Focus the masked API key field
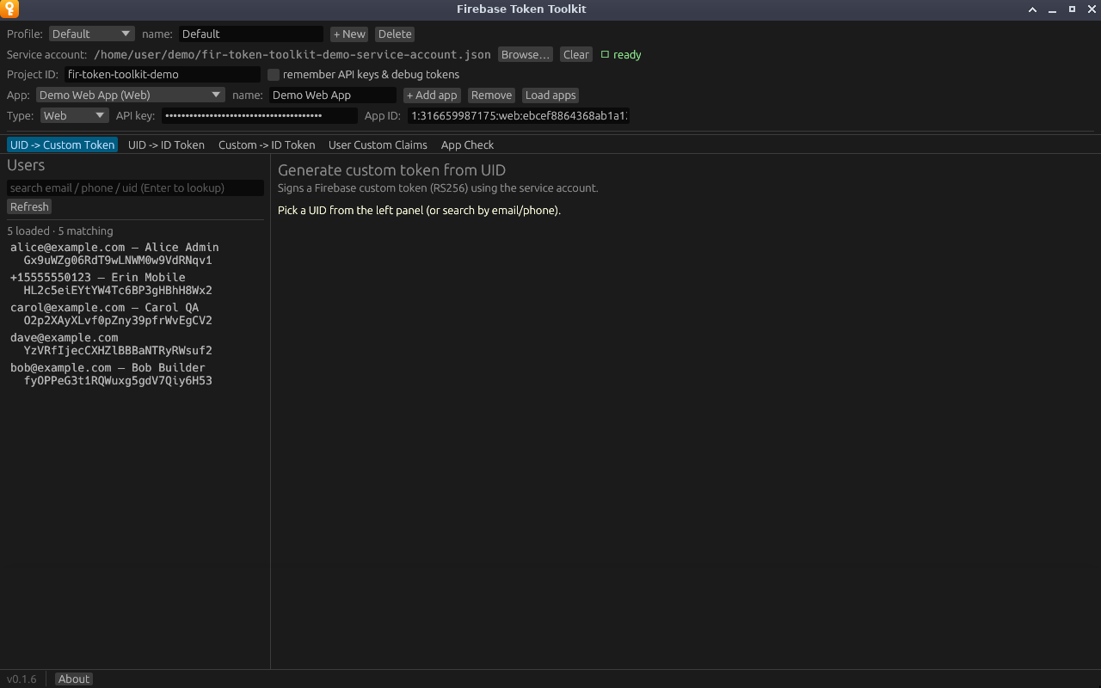This screenshot has width=1101, height=688. pos(260,116)
